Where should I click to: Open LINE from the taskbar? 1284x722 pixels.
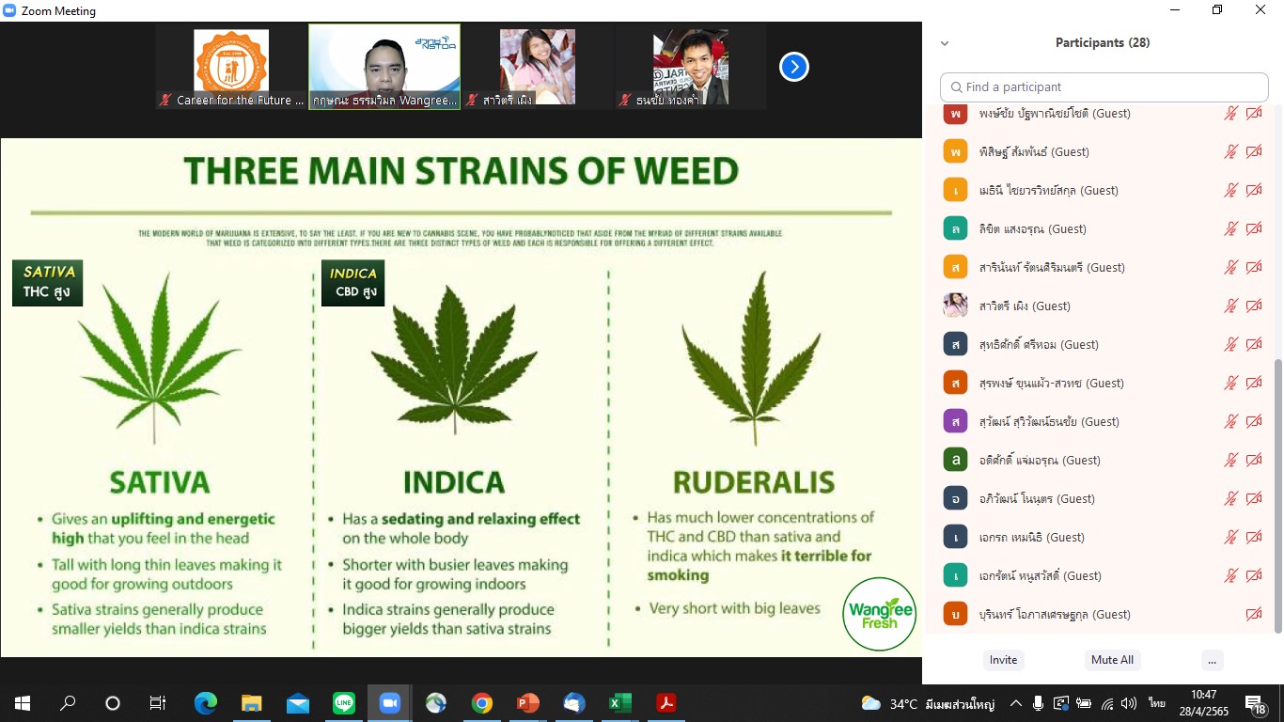coord(344,703)
